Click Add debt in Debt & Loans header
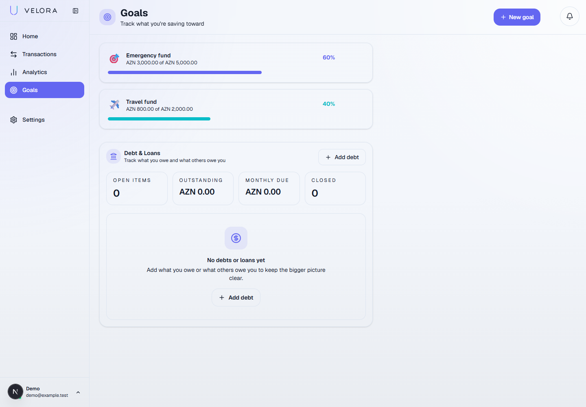The width and height of the screenshot is (586, 407). [342, 157]
